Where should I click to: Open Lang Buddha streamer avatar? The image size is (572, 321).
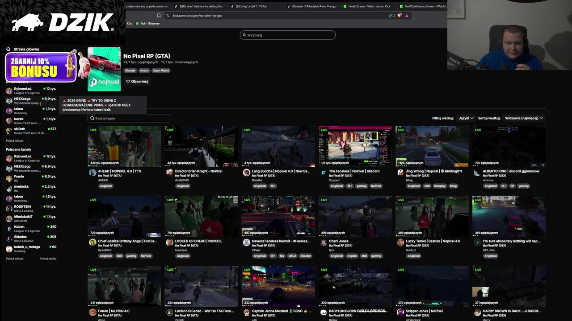pyautogui.click(x=246, y=173)
